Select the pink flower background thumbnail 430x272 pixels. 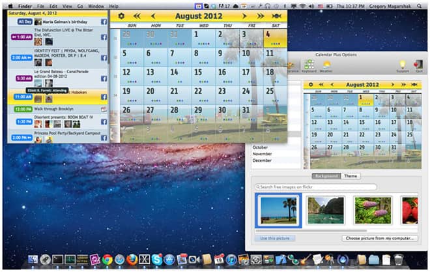point(373,210)
